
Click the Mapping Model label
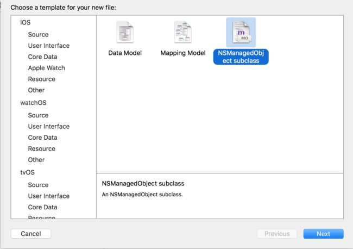pos(183,53)
